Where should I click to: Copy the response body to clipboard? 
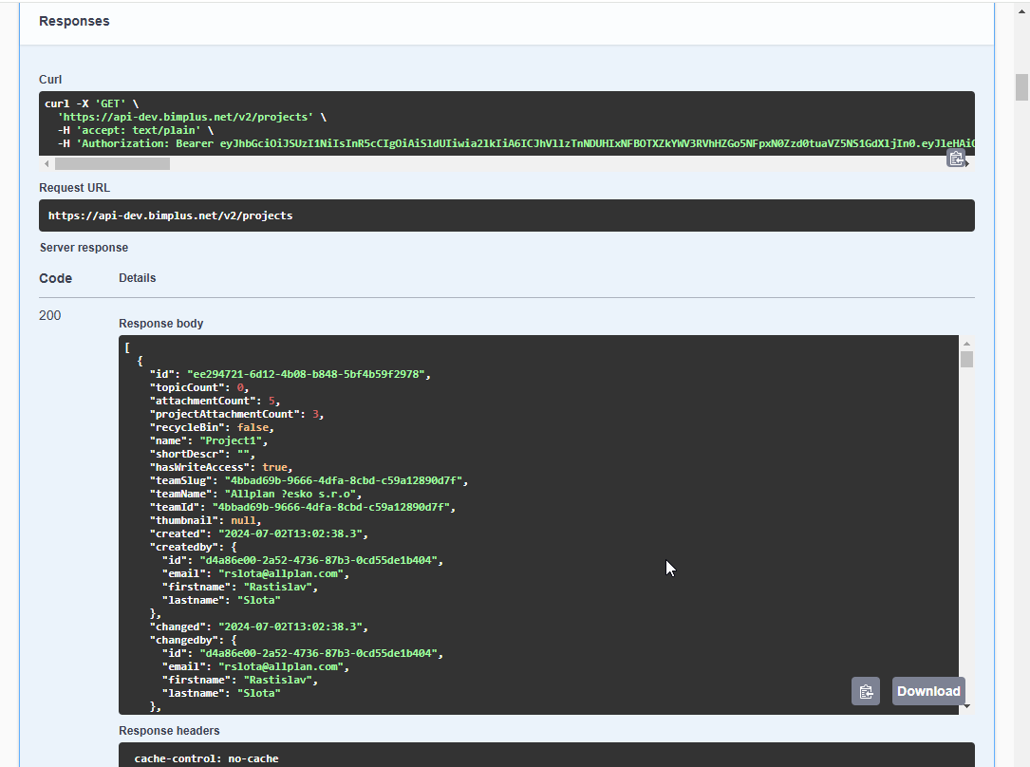(x=866, y=691)
